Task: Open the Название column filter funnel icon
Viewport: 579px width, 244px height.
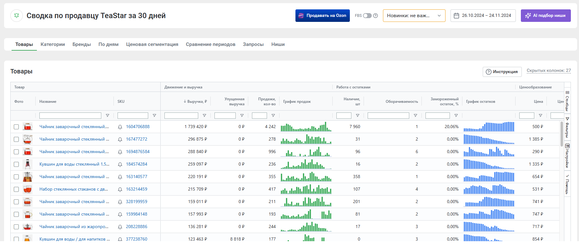Action: pos(108,116)
